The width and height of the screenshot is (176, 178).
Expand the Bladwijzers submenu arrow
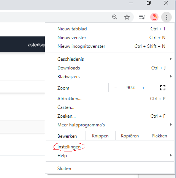click(171, 76)
